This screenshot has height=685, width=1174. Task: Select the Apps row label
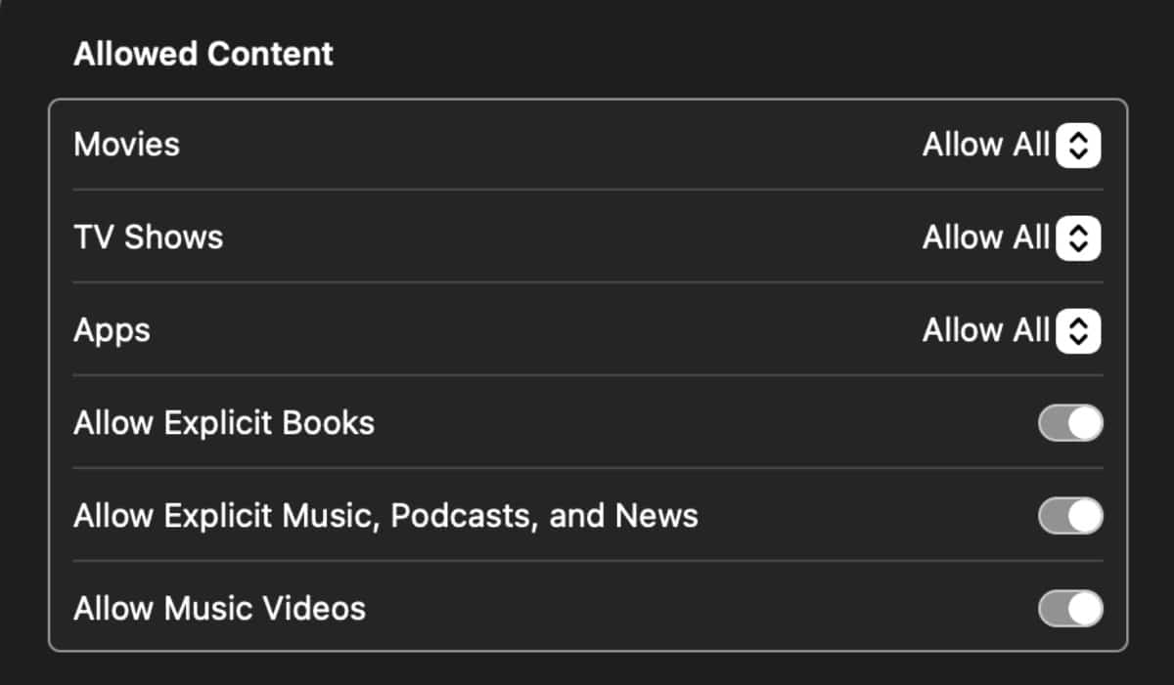[x=113, y=330]
